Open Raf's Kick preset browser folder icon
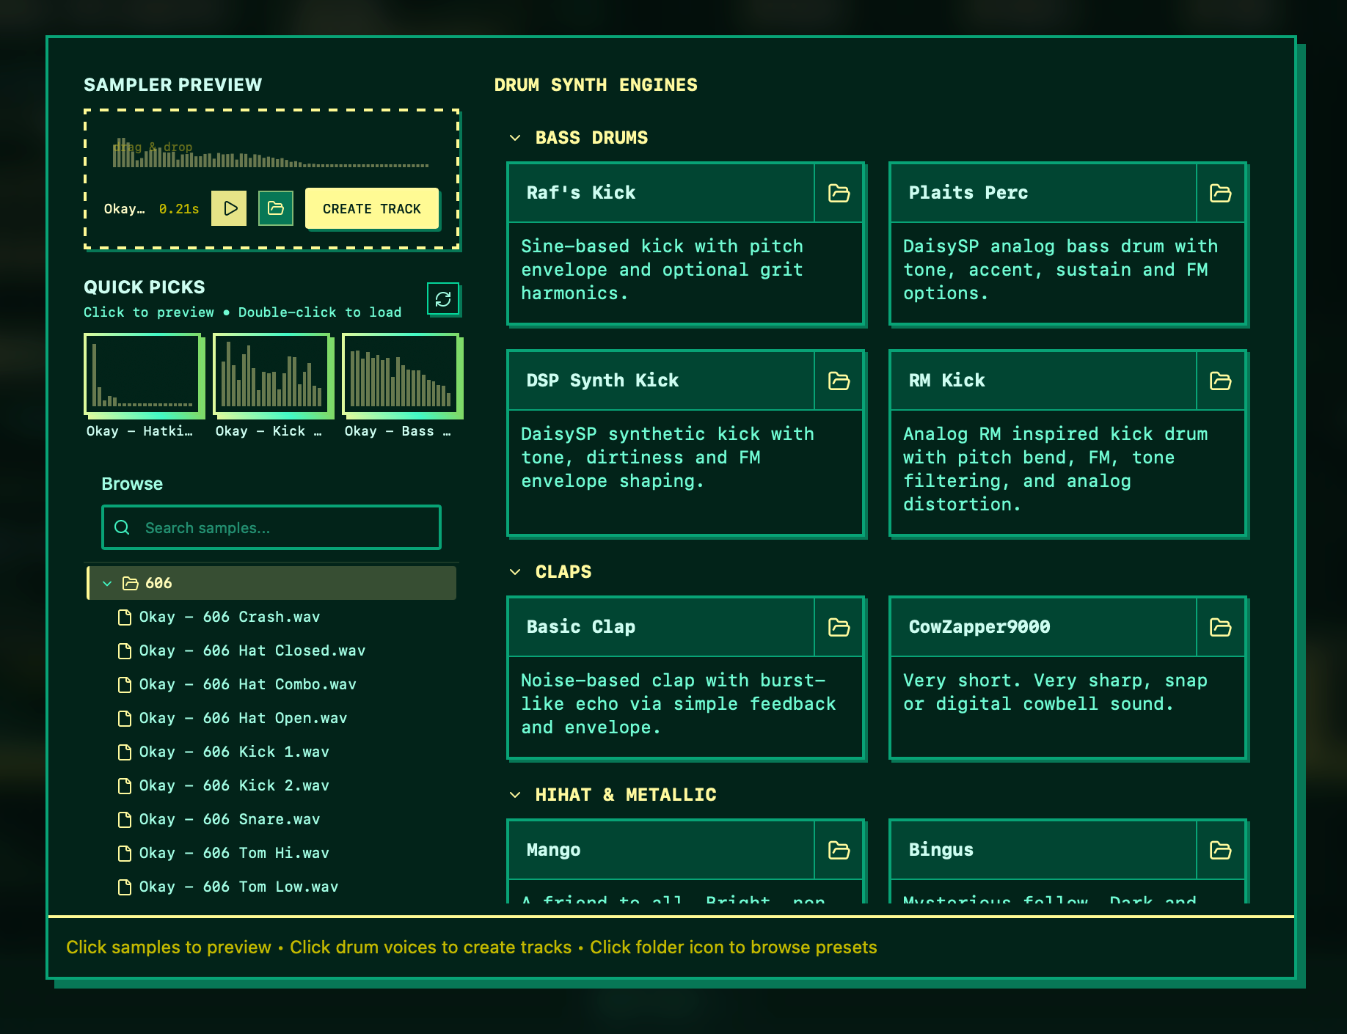The width and height of the screenshot is (1347, 1034). pyautogui.click(x=839, y=193)
